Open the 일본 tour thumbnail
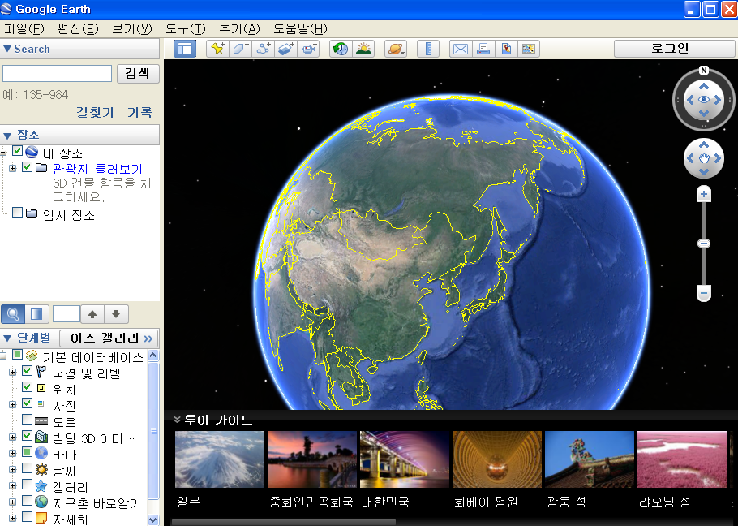Screen dimensions: 738x526 click(x=219, y=459)
